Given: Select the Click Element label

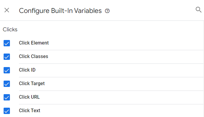Looking at the screenshot, I should tap(34, 43).
